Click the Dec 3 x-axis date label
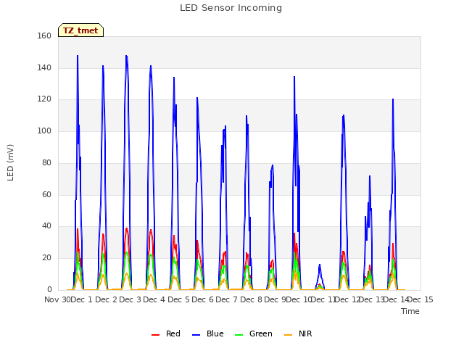464x348 pixels. click(130, 299)
